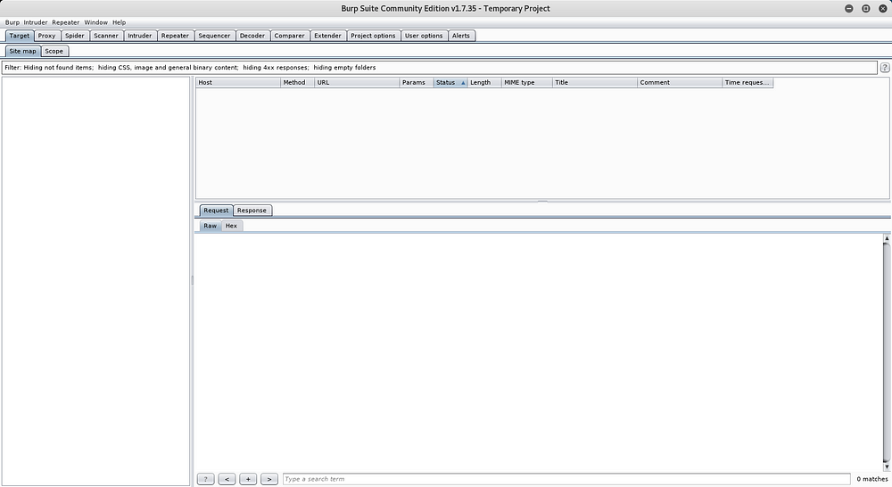This screenshot has width=892, height=487.
Task: Open the filter help question-mark icon
Action: point(885,67)
